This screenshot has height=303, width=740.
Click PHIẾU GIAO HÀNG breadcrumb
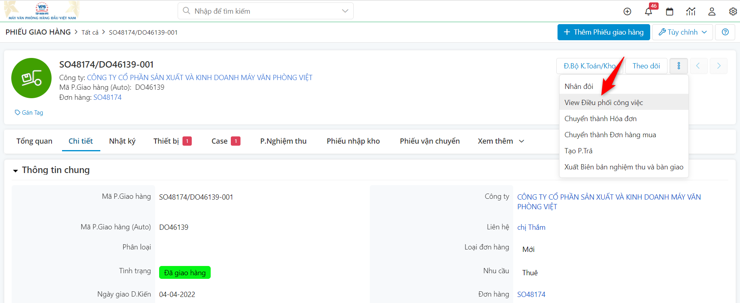[38, 32]
